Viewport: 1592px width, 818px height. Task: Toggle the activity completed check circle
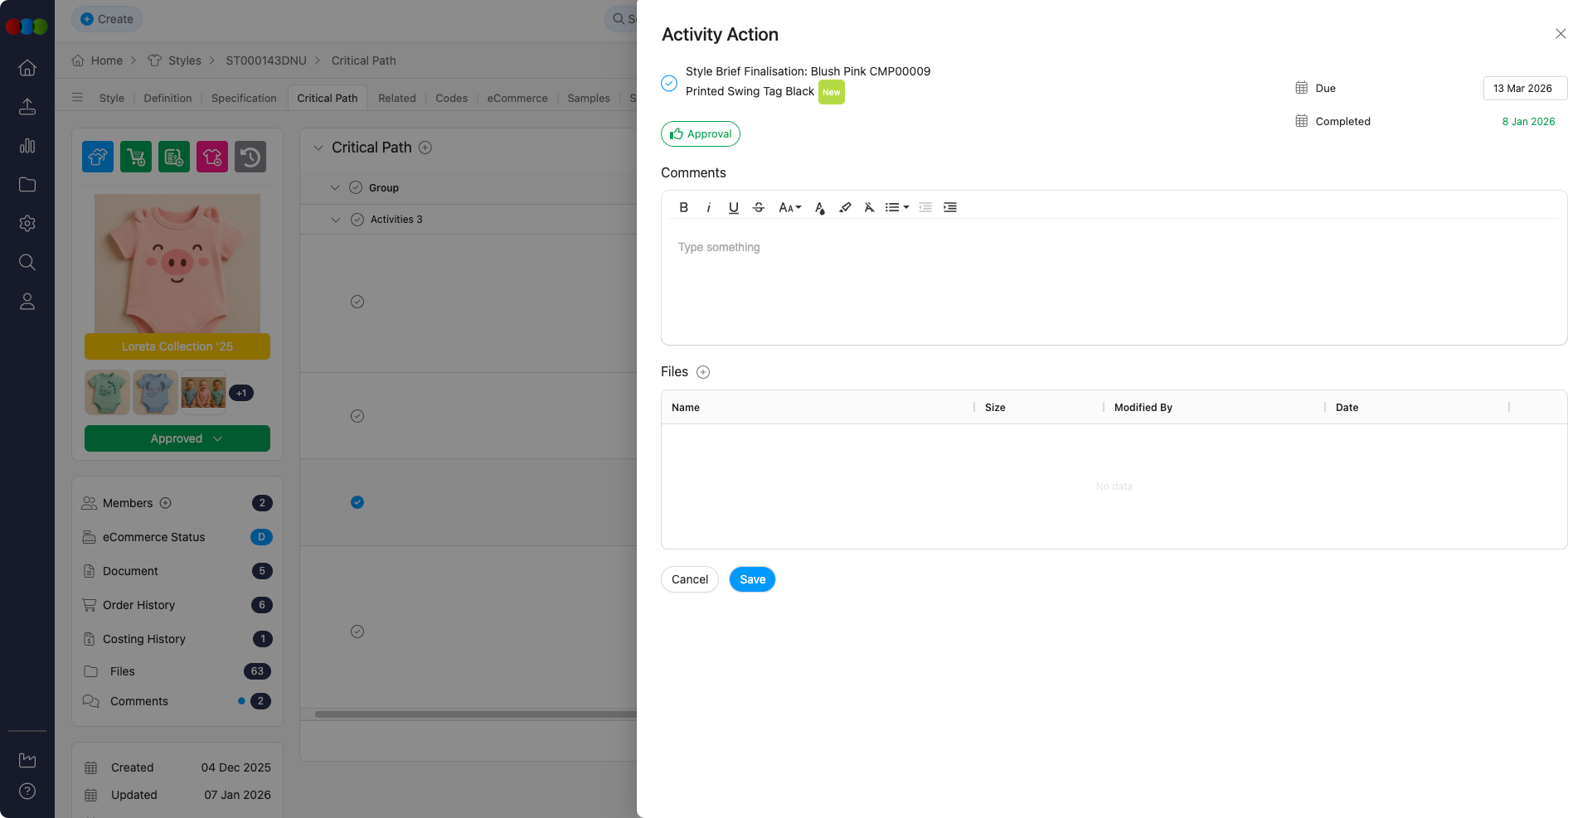[669, 83]
